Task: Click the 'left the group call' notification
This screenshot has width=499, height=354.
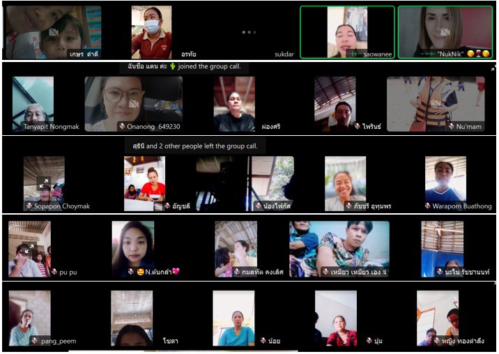Action: (194, 146)
